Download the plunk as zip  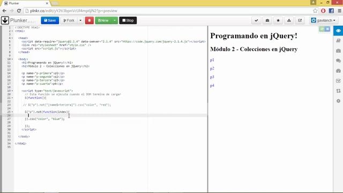(x=289, y=20)
